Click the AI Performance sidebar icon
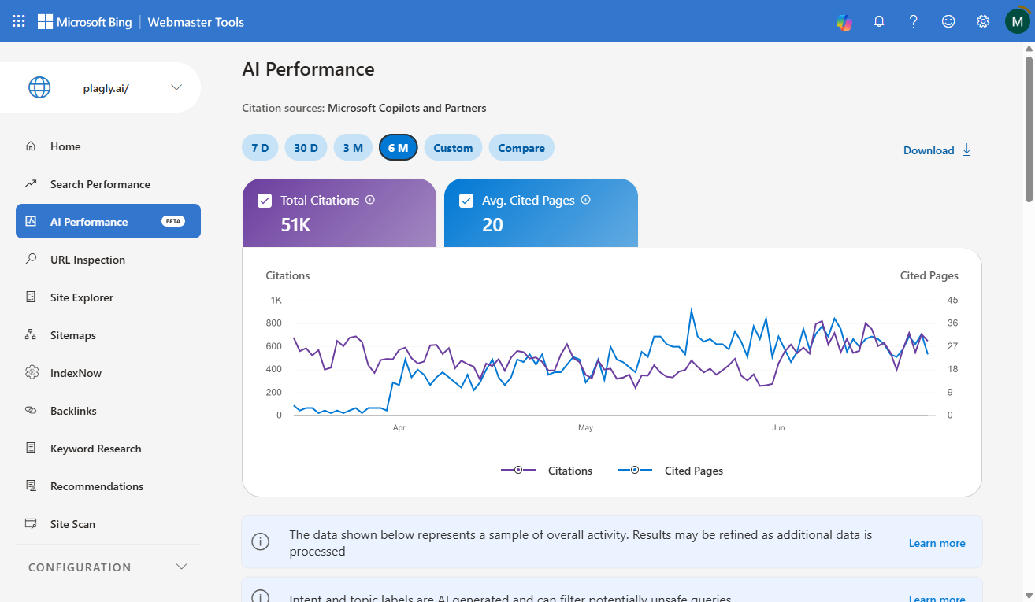Screen dimensions: 1035x602 (31, 222)
